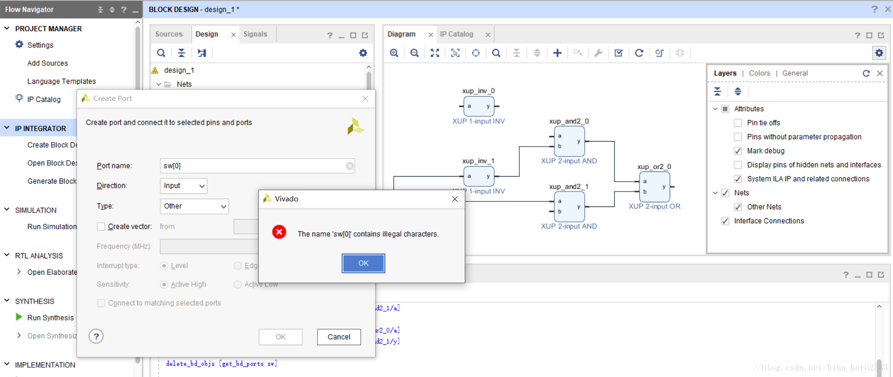Clear the Port name field text
893x377 pixels.
point(350,166)
